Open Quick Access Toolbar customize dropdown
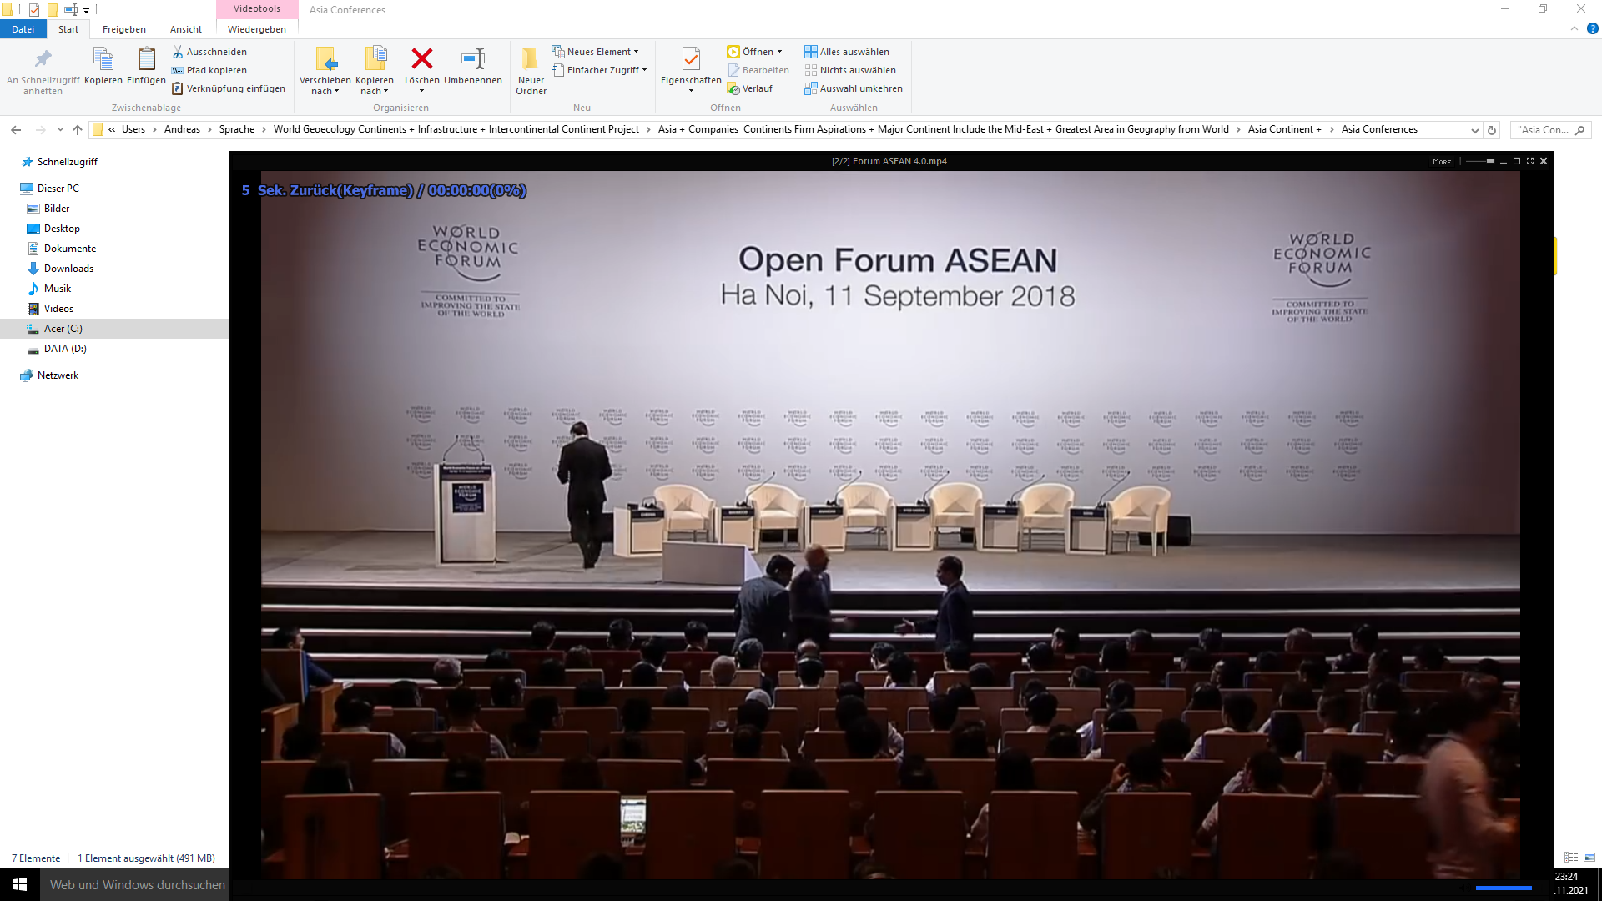Image resolution: width=1602 pixels, height=901 pixels. [x=86, y=10]
